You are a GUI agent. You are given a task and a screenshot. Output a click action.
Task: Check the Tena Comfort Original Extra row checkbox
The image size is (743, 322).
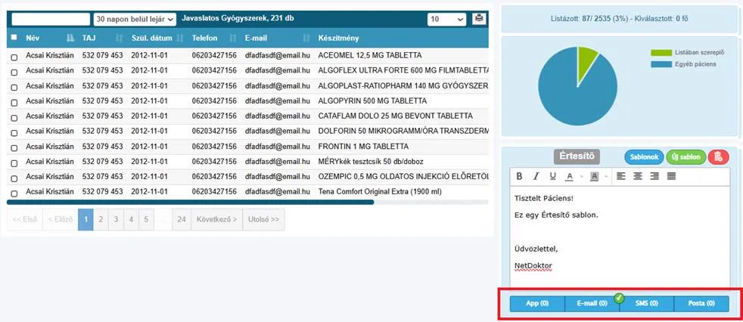pos(14,194)
